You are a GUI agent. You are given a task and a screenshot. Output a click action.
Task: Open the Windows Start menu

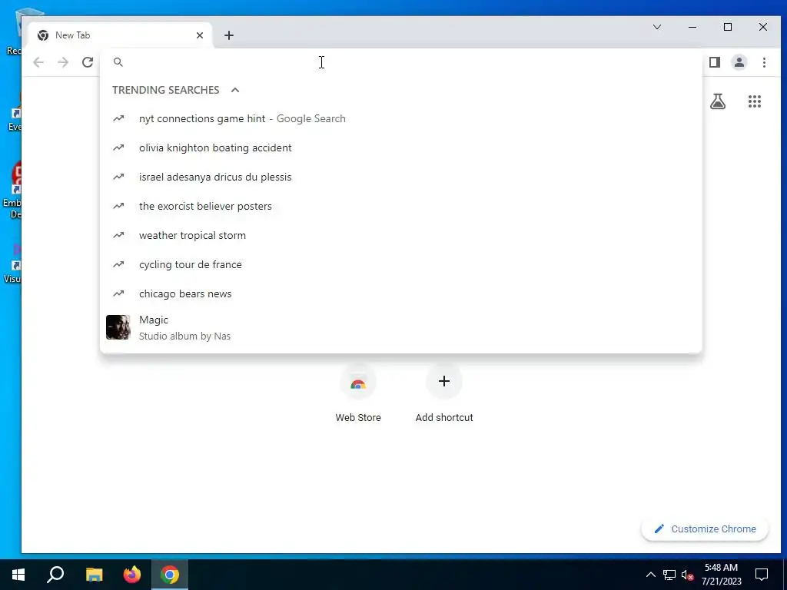(18, 575)
